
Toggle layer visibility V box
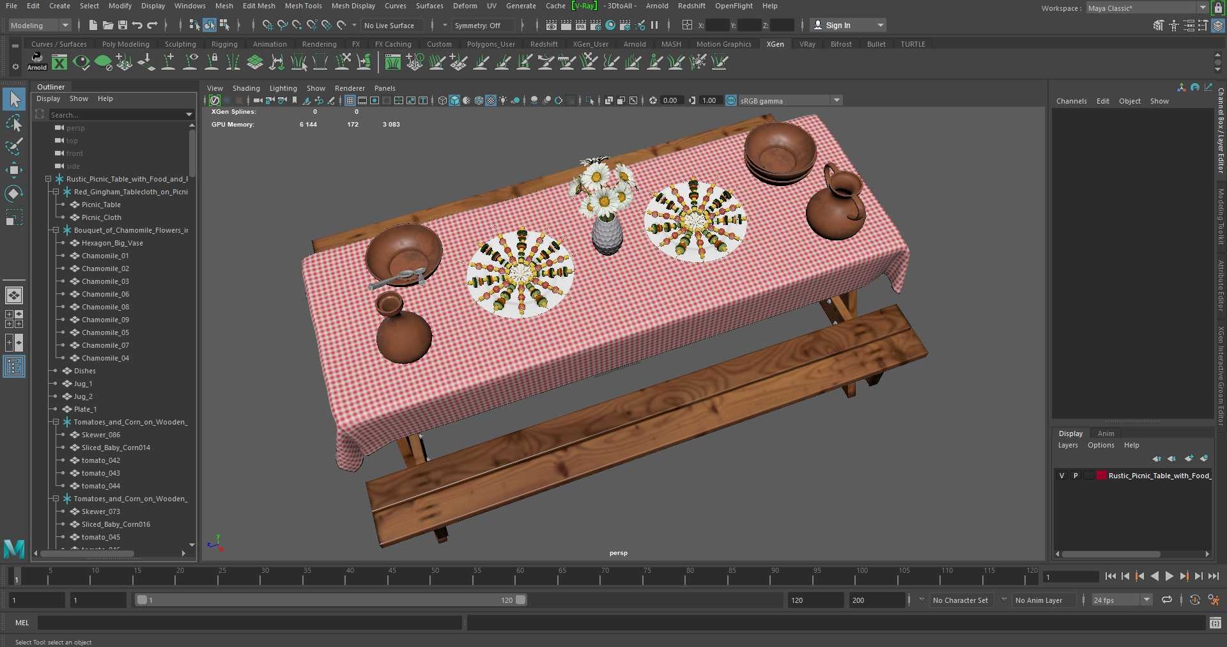(x=1062, y=476)
